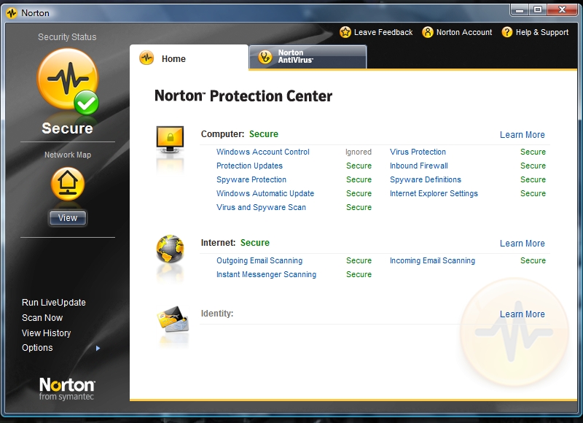Click the Norton AntiVirus stethoscope icon
583x423 pixels.
pyautogui.click(x=265, y=57)
